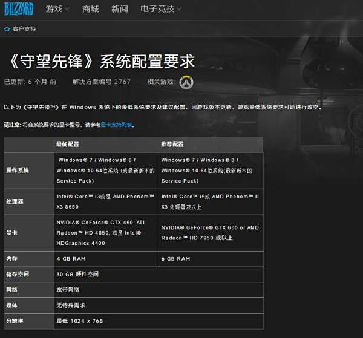This screenshot has width=363, height=338.
Task: Click the minimum operating system cell
Action: coord(106,171)
